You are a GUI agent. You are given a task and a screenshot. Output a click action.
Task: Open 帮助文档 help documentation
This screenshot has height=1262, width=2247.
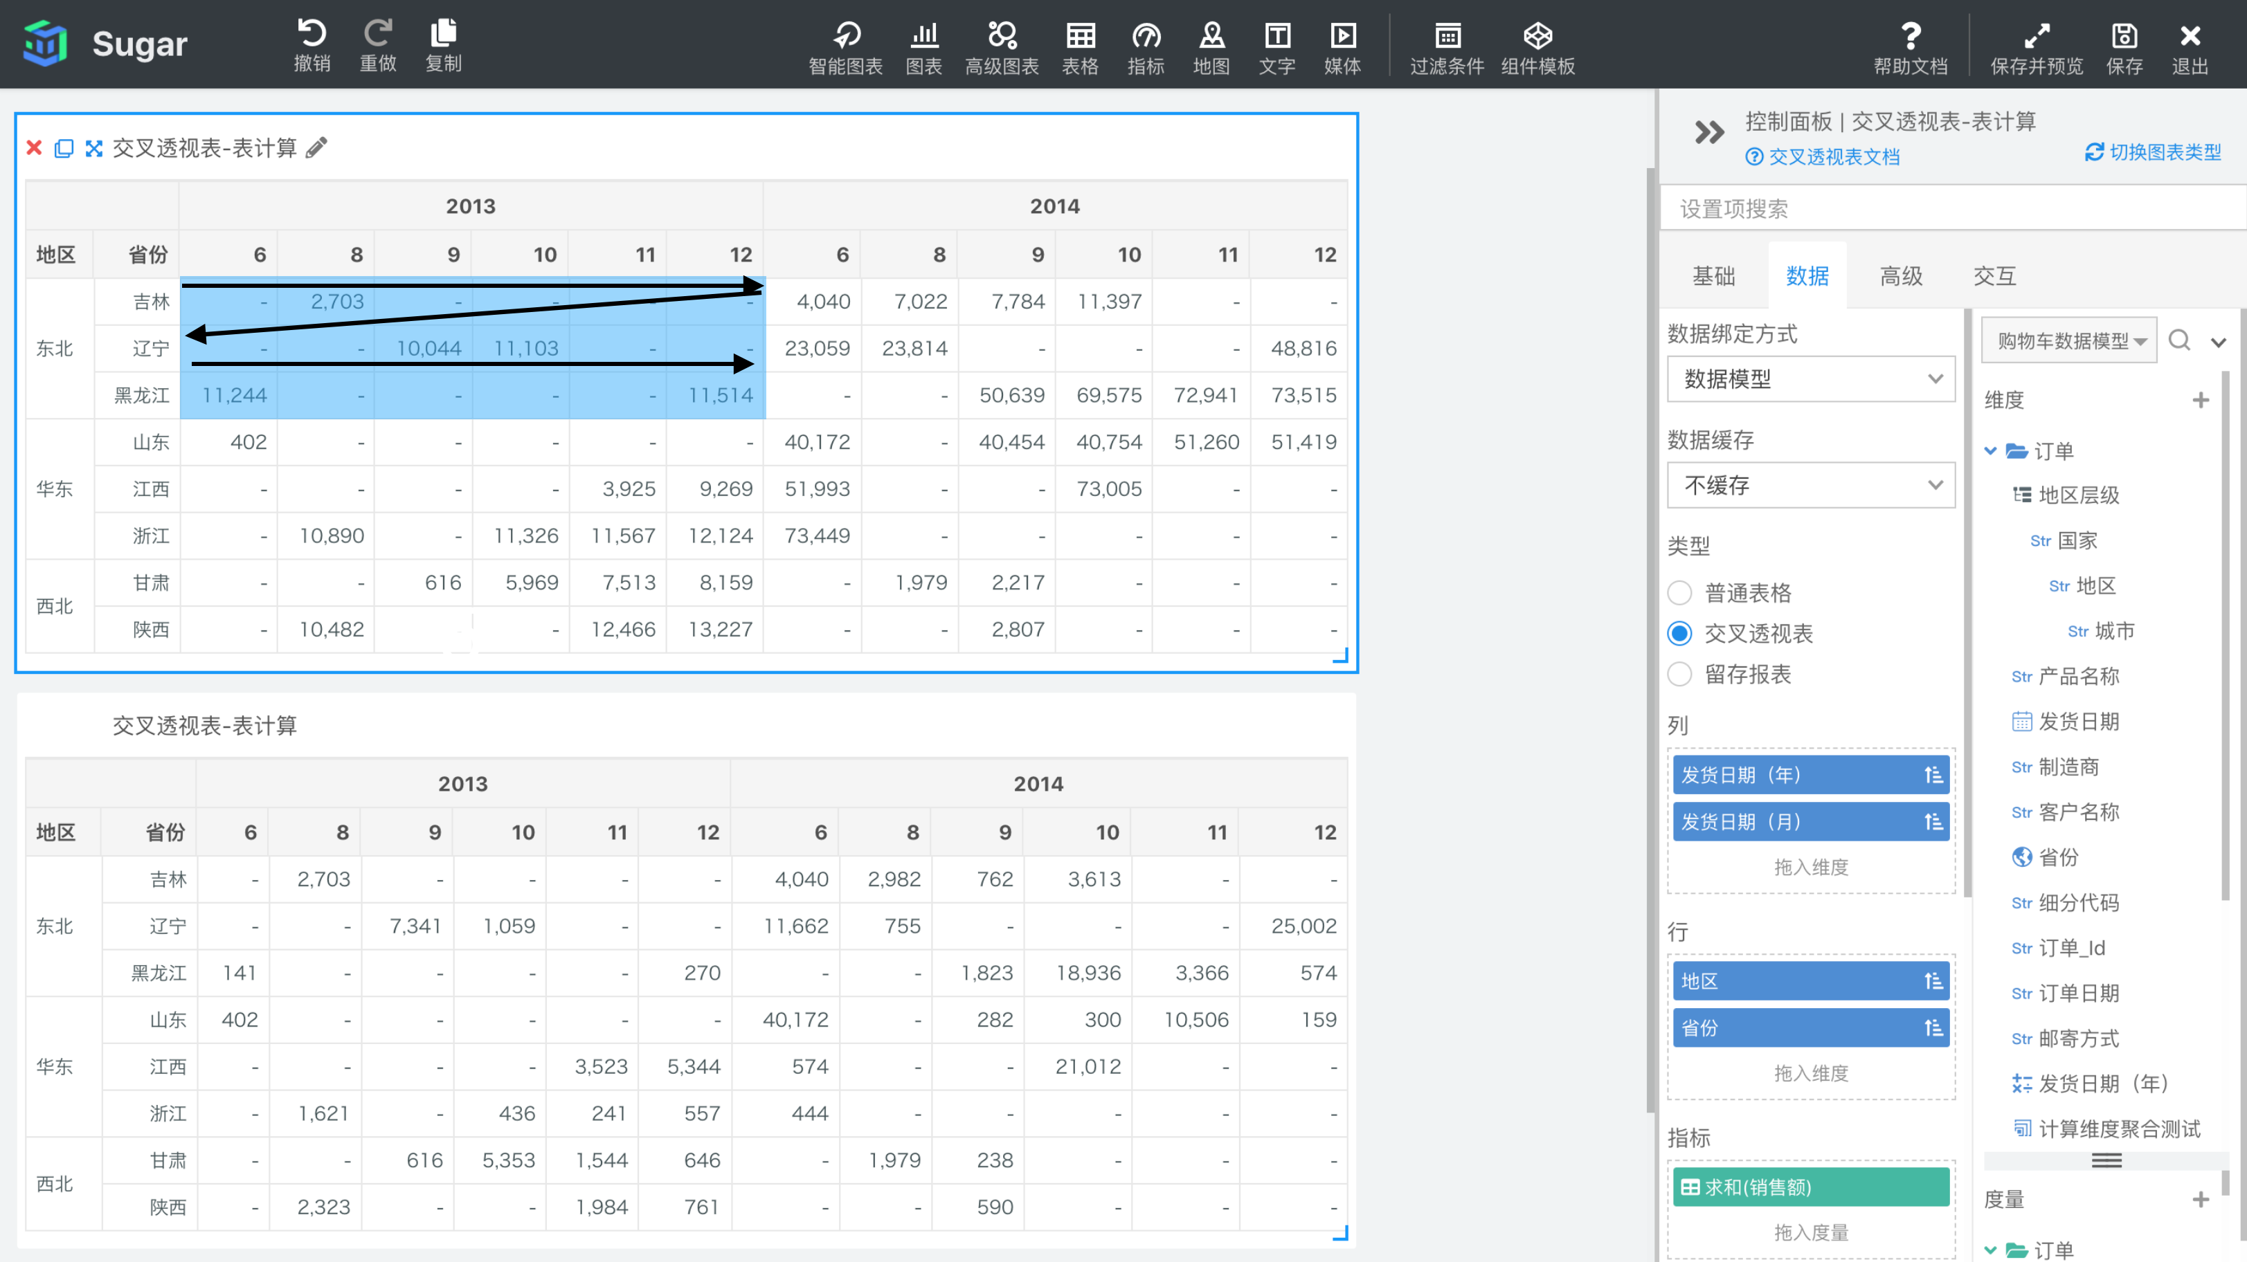point(1911,48)
